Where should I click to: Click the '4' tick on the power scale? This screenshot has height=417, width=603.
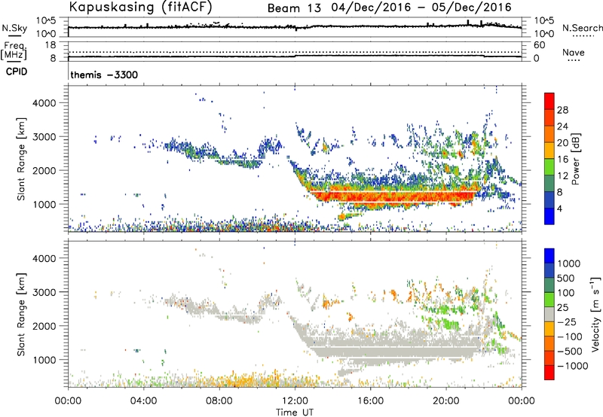pos(559,208)
